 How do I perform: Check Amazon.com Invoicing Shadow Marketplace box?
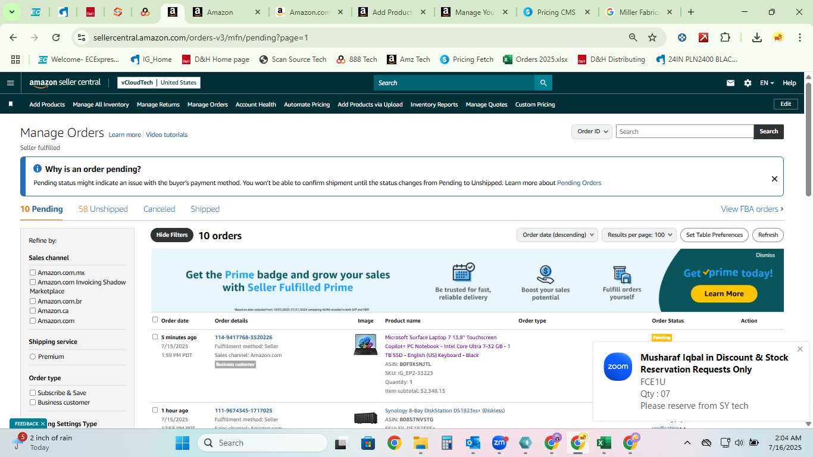[33, 282]
